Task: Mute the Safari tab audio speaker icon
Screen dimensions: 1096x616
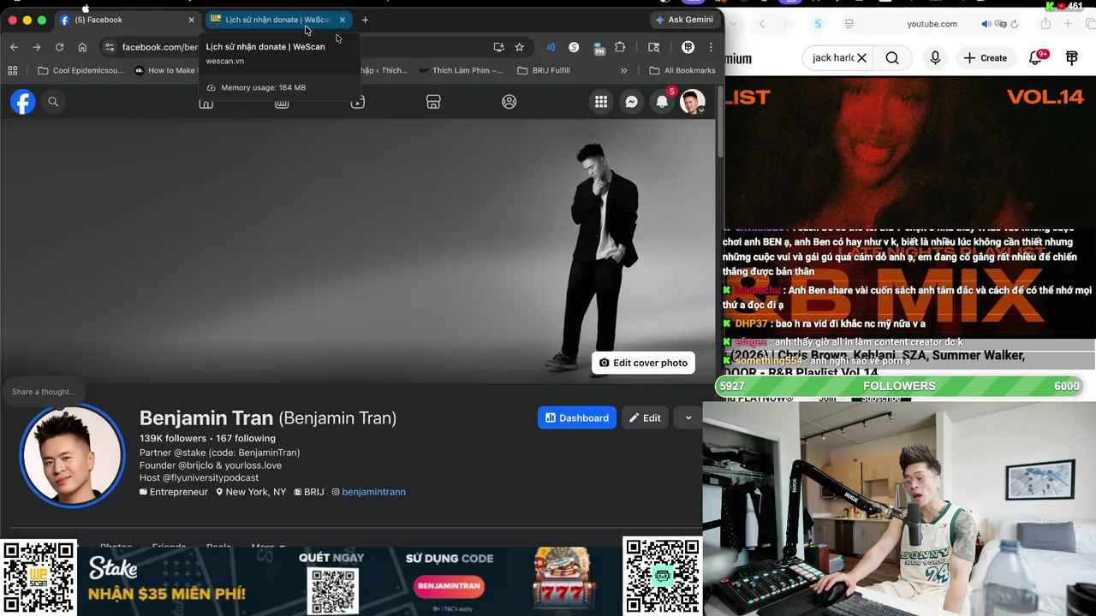Action: (986, 24)
